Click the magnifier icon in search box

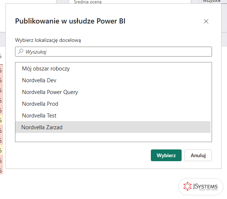pyautogui.click(x=21, y=51)
